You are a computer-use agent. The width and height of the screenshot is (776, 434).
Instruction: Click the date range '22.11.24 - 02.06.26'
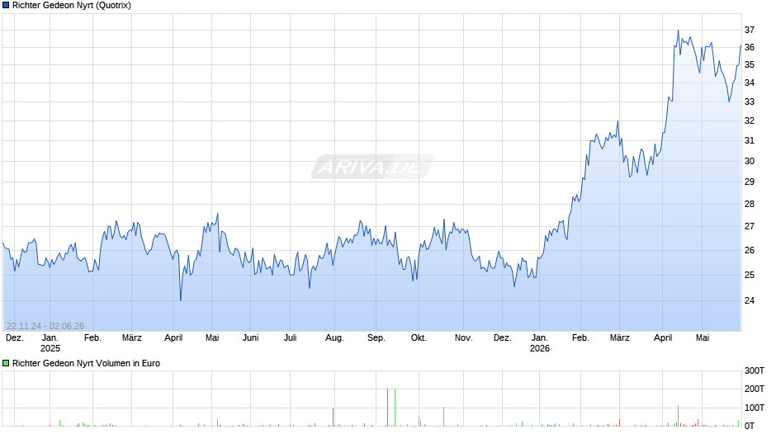[x=45, y=326]
